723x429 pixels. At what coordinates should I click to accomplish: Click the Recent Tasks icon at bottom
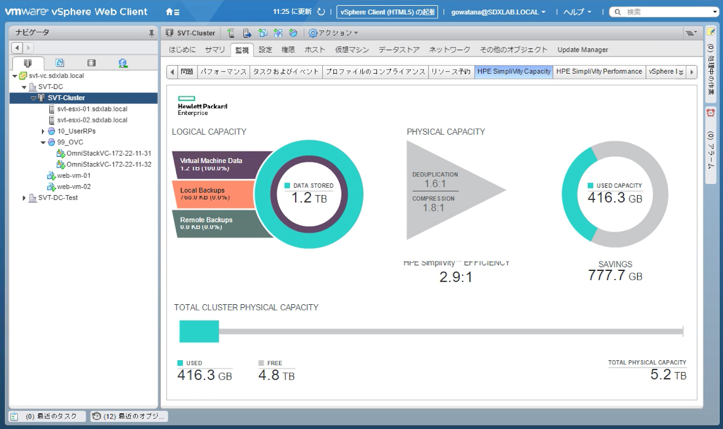tap(14, 416)
